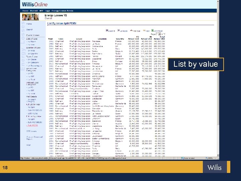Click the Collapse minus icon
Screen dimensions: 241x181
coord(118,30)
